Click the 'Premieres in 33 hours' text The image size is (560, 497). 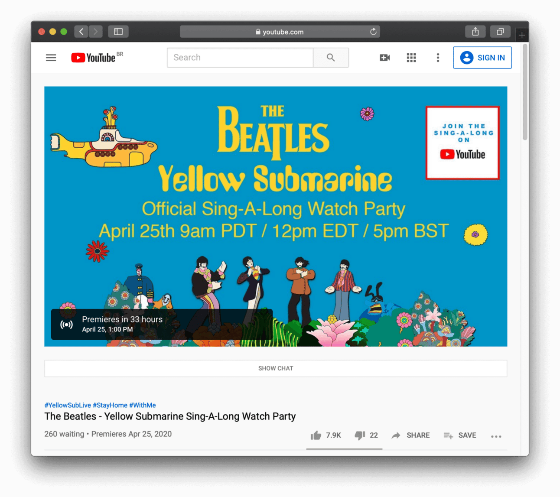point(122,319)
